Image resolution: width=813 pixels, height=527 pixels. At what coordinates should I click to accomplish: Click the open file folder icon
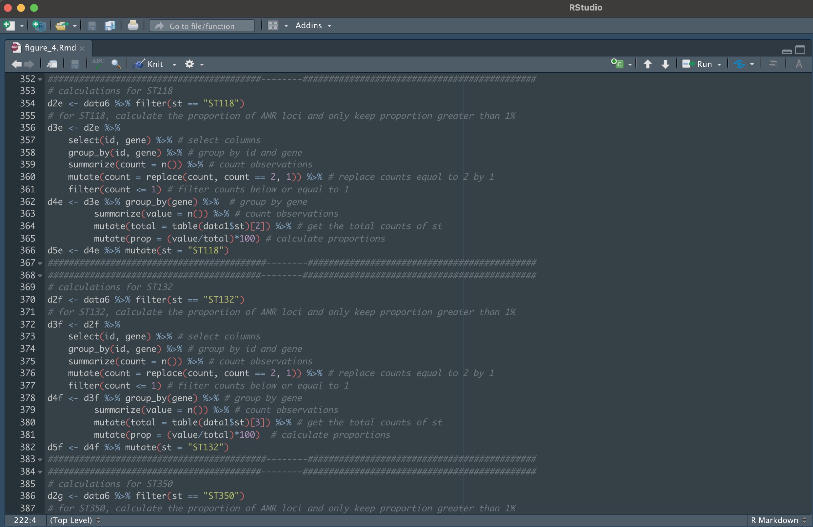[62, 26]
